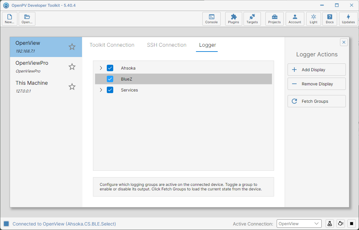Click Fetch Groups to reload state
Screen dimensions: 359x230
pyautogui.click(x=317, y=101)
